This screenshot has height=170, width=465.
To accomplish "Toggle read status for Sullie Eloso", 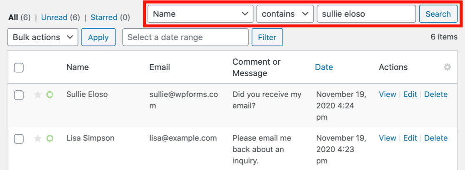I will pos(50,95).
